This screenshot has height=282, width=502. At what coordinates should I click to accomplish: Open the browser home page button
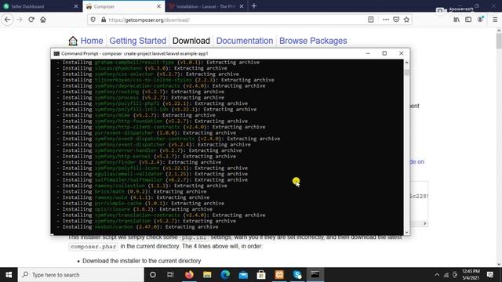point(43,20)
